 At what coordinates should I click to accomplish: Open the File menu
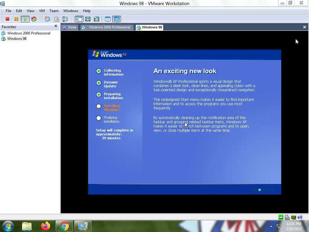8,11
